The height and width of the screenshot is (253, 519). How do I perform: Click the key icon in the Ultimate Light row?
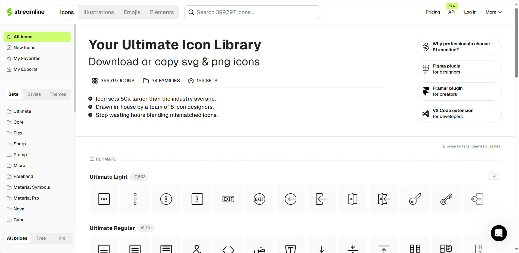pos(415,199)
